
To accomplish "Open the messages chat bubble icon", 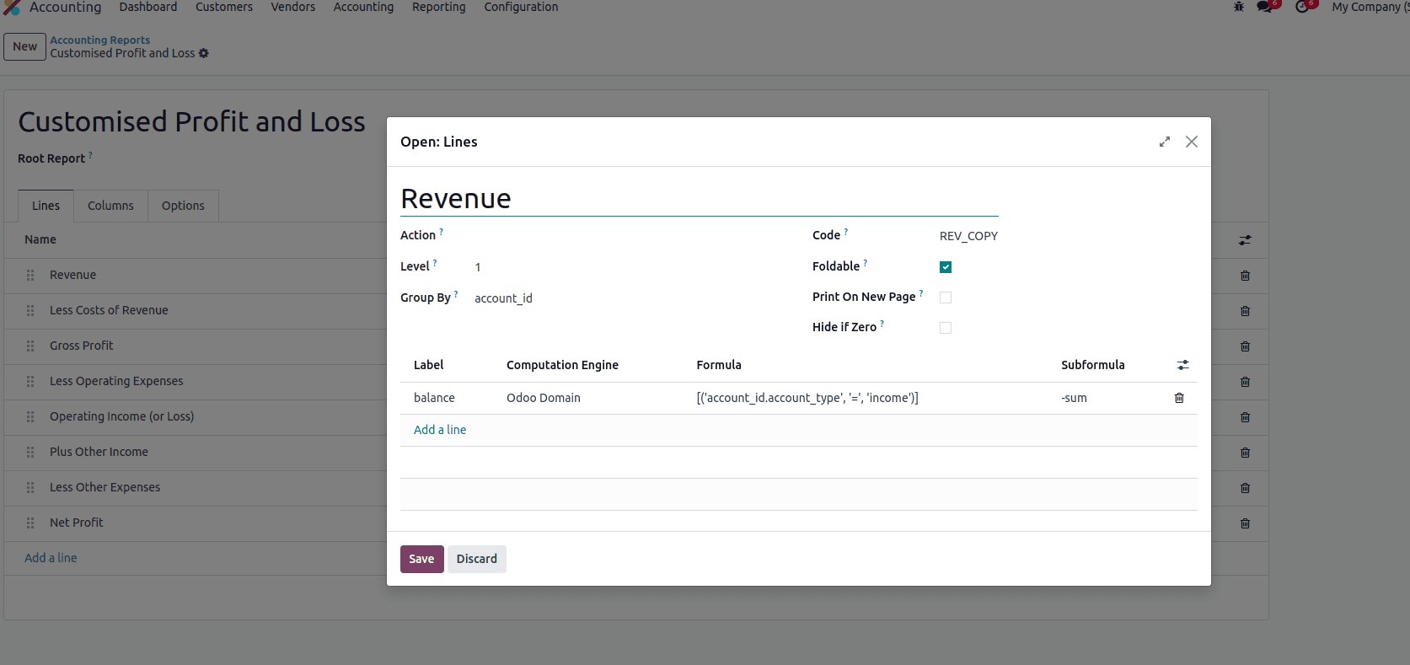I will 1266,7.
